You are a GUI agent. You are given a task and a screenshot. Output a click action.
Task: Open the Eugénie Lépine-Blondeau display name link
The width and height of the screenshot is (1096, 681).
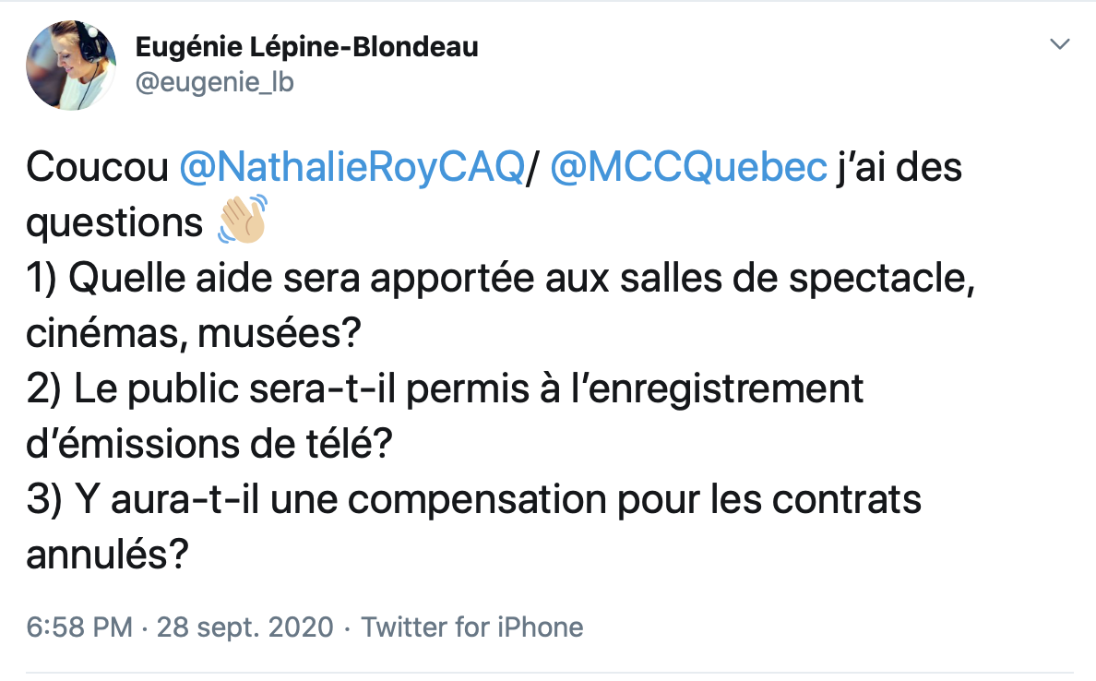click(x=307, y=46)
